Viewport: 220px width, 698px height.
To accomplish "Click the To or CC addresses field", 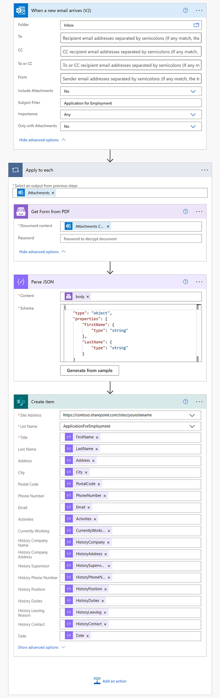I will tap(131, 65).
